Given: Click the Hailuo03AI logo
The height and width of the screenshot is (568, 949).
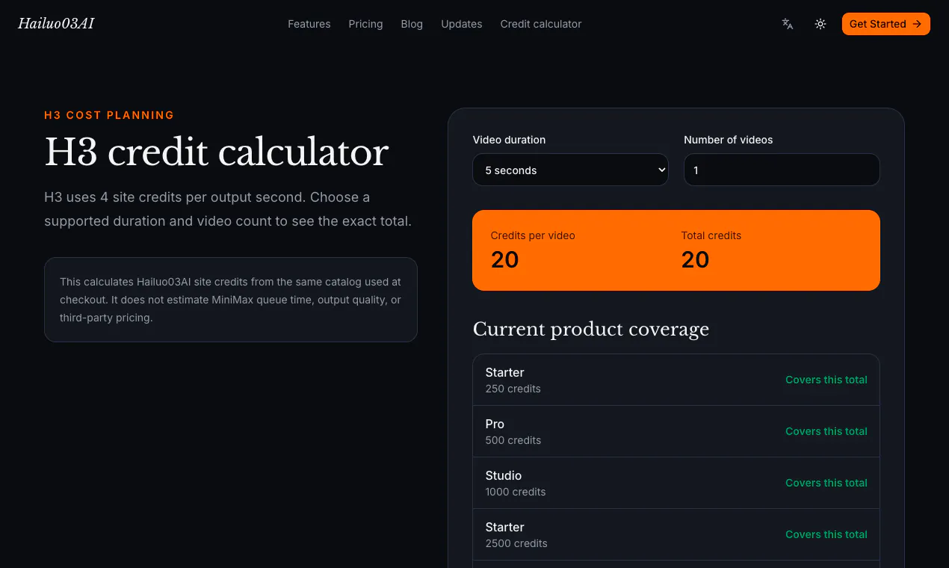Looking at the screenshot, I should click(x=56, y=24).
